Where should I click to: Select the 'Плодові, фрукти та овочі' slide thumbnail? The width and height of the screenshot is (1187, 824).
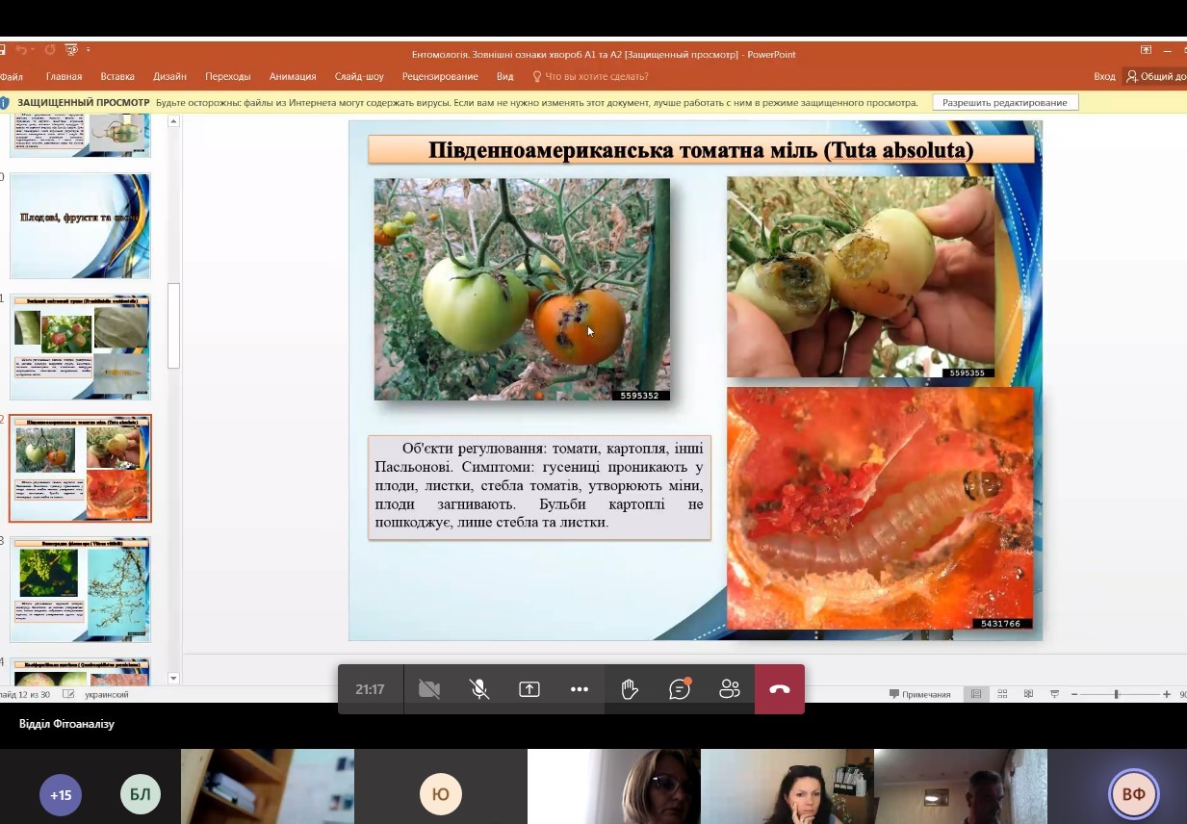pyautogui.click(x=80, y=226)
